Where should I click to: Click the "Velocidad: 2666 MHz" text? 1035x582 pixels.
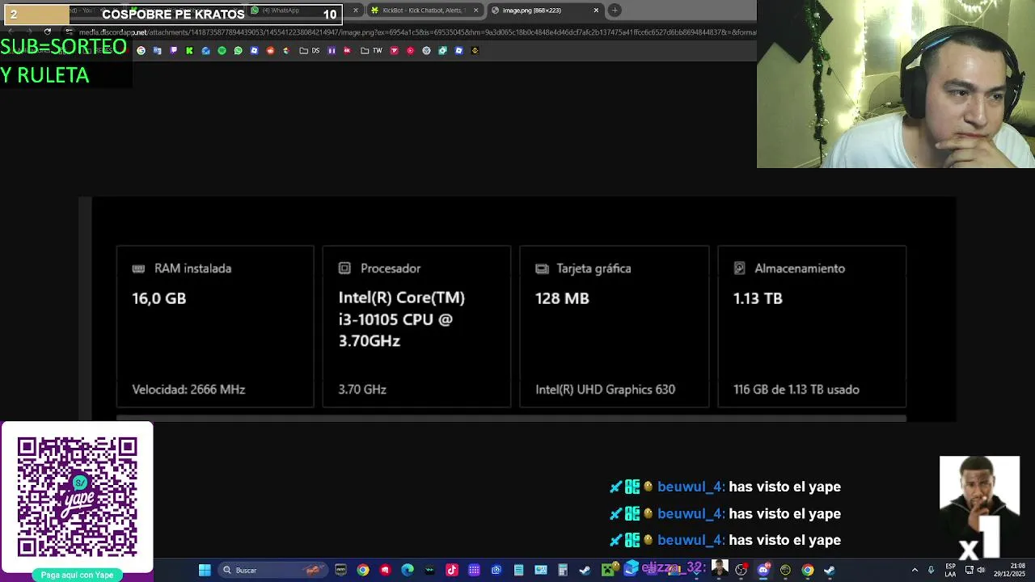(x=188, y=390)
